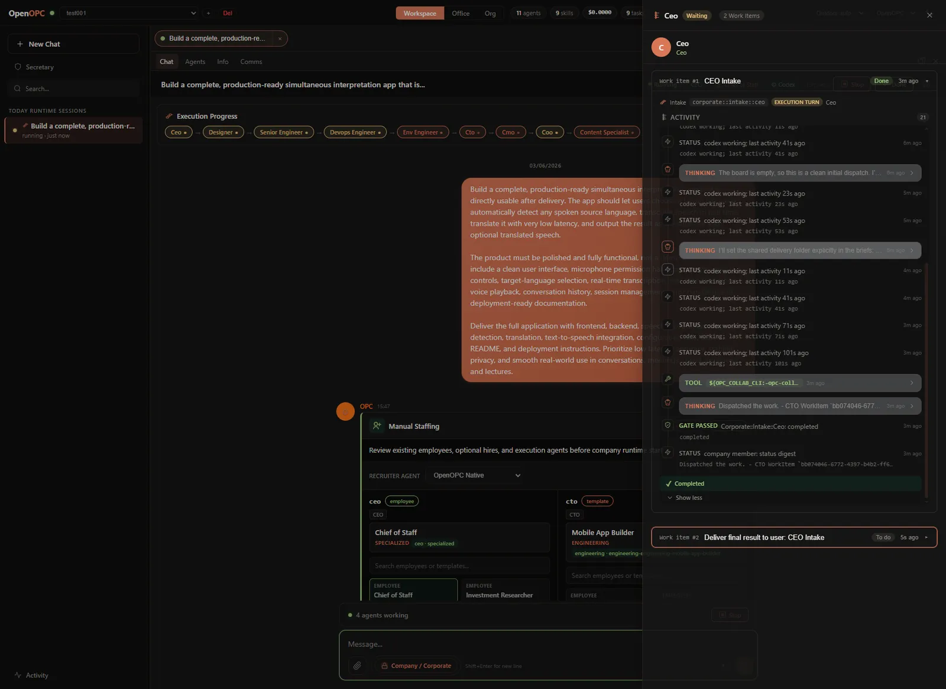
Task: Click the Search sessions field
Action: [73, 89]
